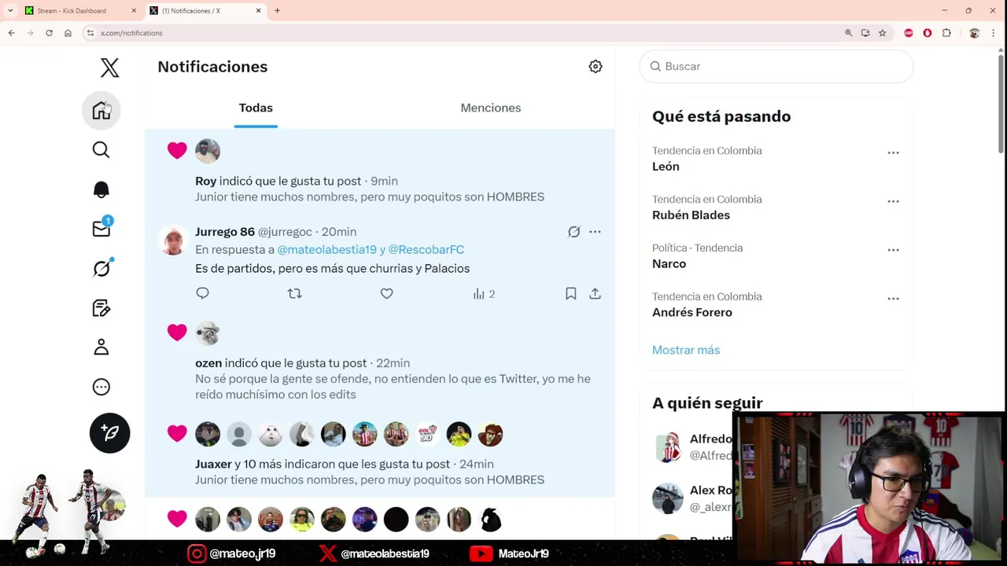Click Mostrar más under trends
This screenshot has height=566, width=1007.
coord(686,350)
